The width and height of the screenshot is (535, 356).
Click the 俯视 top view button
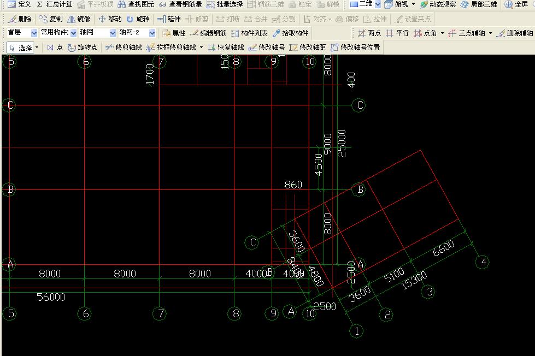[396, 4]
